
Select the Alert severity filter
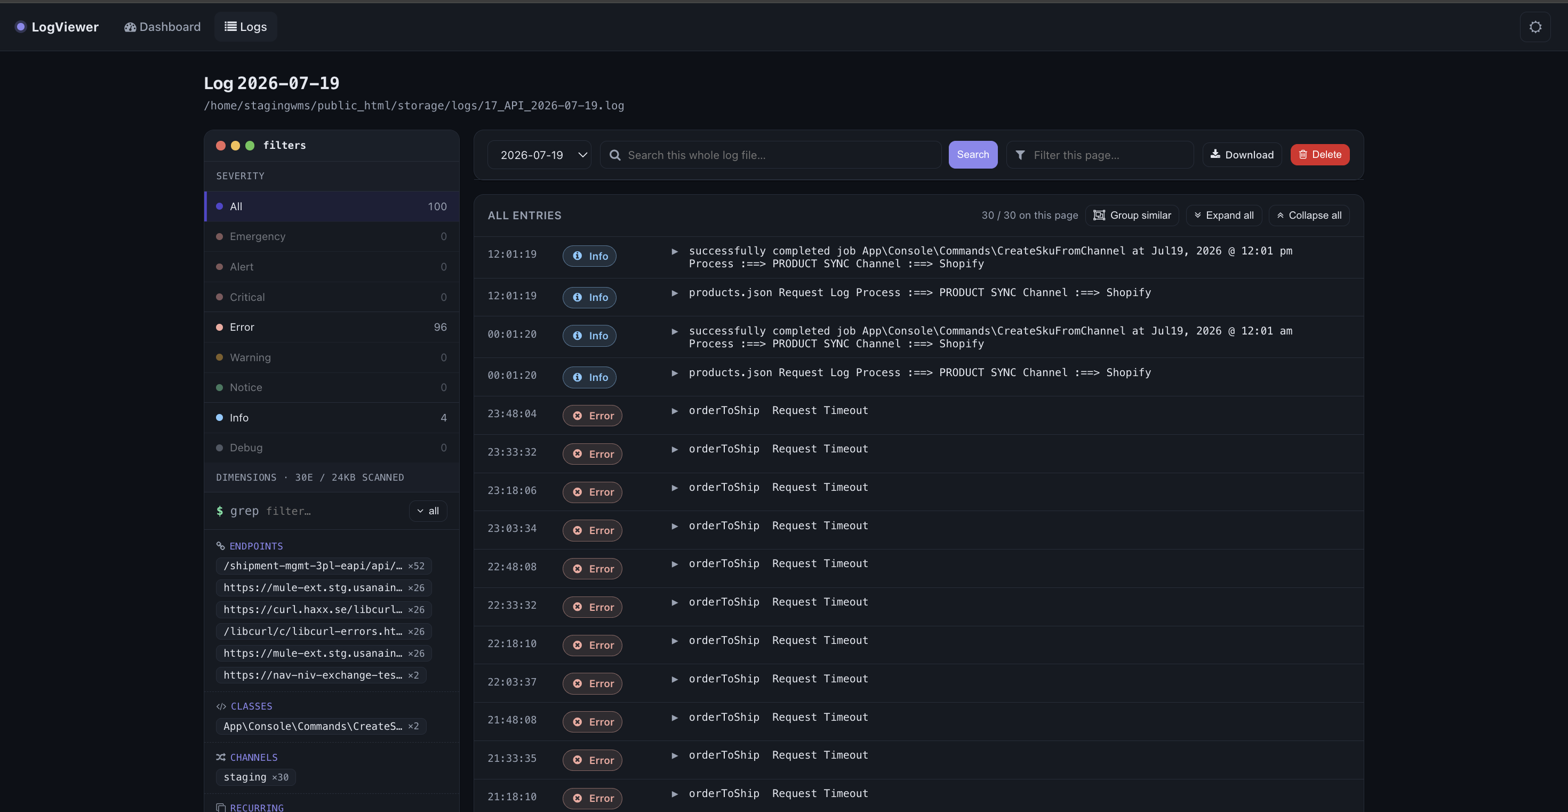click(332, 267)
